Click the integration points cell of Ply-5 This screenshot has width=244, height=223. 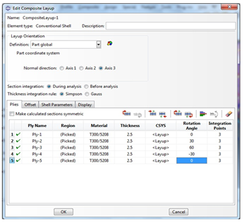coord(220,160)
